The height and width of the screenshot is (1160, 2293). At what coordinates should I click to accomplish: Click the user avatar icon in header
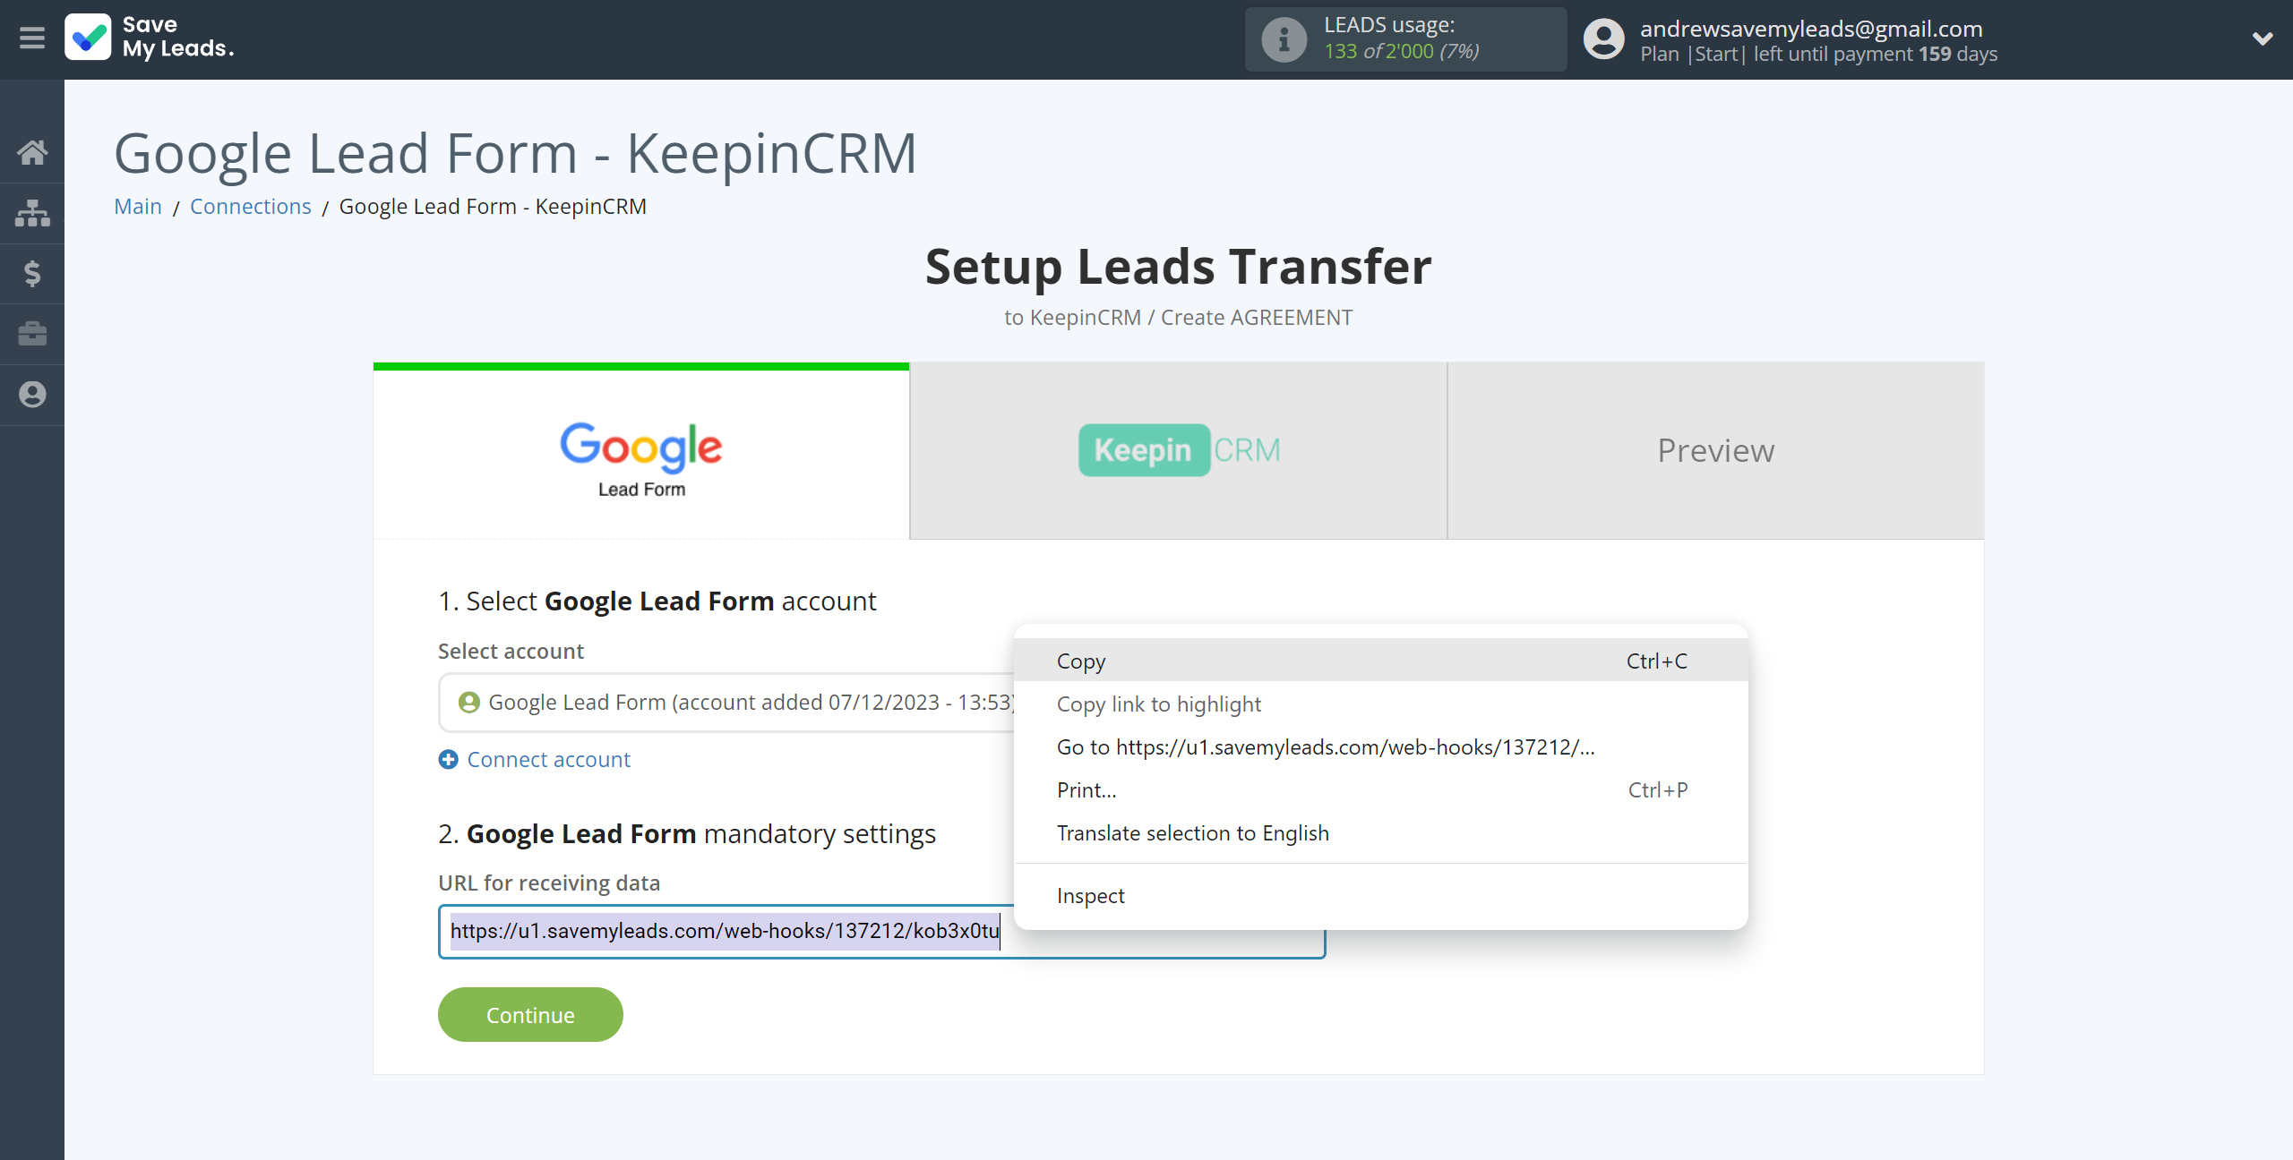point(1603,38)
